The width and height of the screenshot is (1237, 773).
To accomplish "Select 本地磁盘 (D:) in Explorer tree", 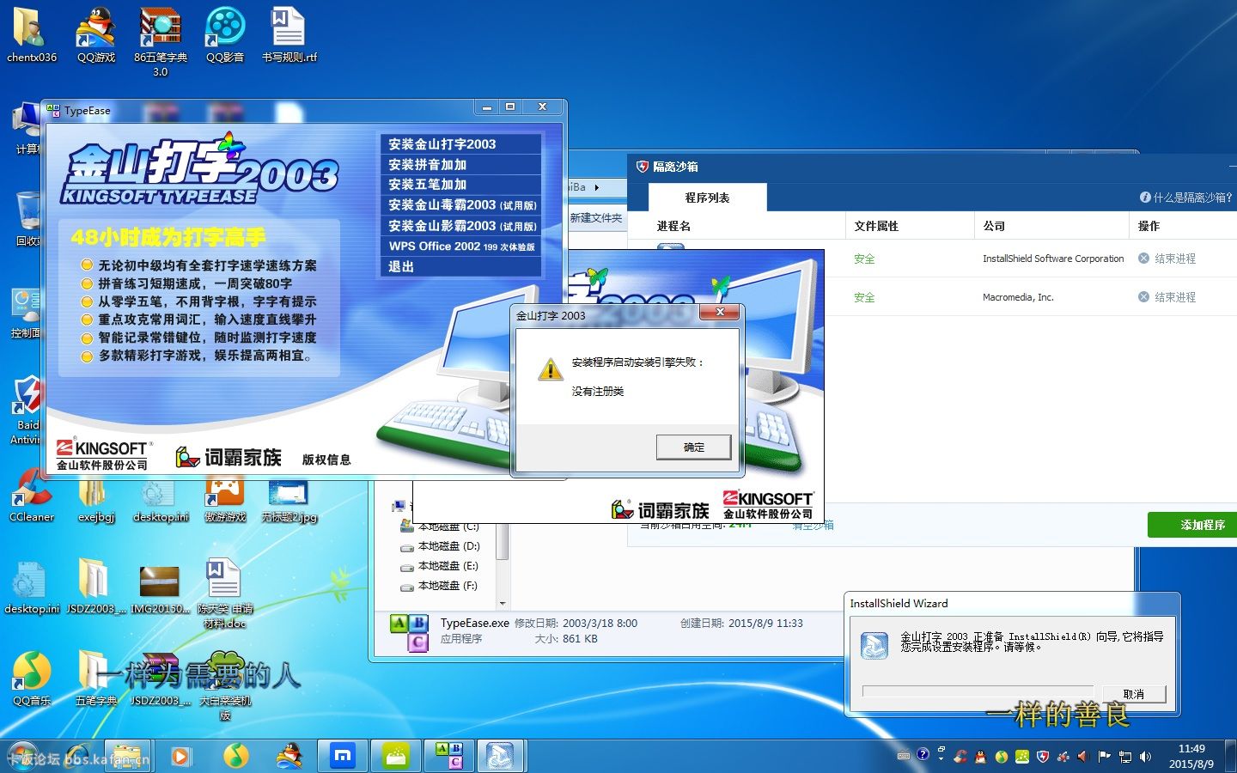I will [x=441, y=546].
